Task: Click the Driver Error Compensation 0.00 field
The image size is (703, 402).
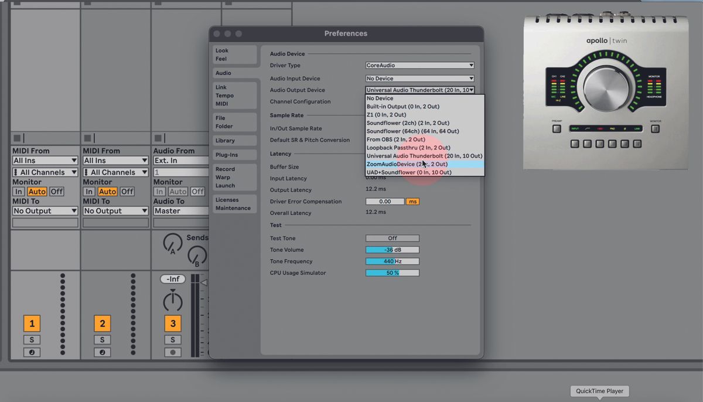Action: (x=385, y=202)
